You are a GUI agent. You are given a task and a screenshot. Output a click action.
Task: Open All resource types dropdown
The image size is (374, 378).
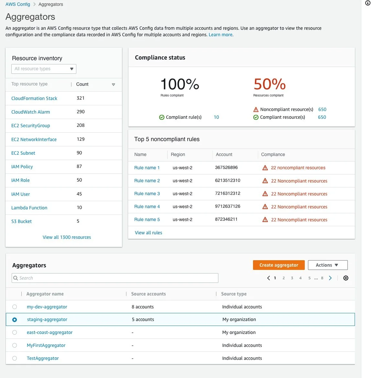(44, 69)
